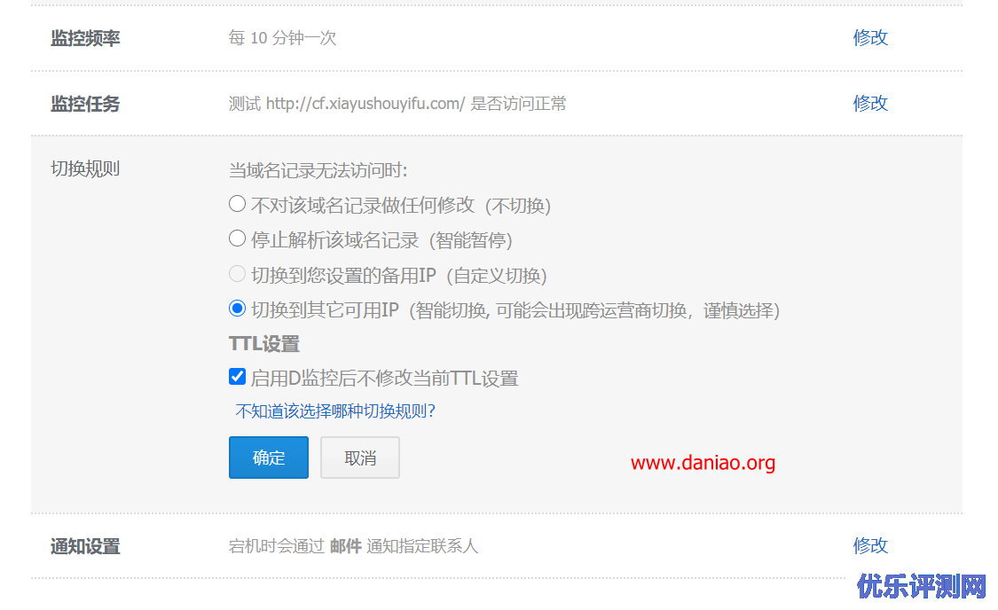
Task: Click the red www.daniao.org watermark text
Action: [x=703, y=463]
